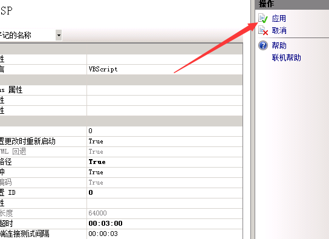The height and width of the screenshot is (239, 329).
Task: Open the 联机帮助 (Online Help) link
Action: 287,57
